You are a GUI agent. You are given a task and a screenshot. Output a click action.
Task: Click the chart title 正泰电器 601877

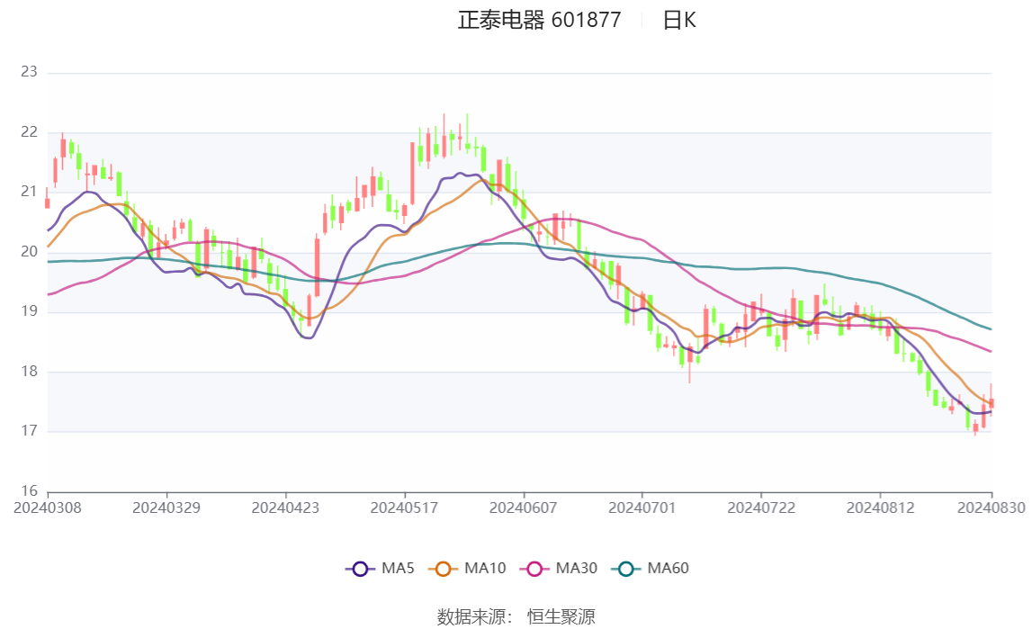click(539, 21)
